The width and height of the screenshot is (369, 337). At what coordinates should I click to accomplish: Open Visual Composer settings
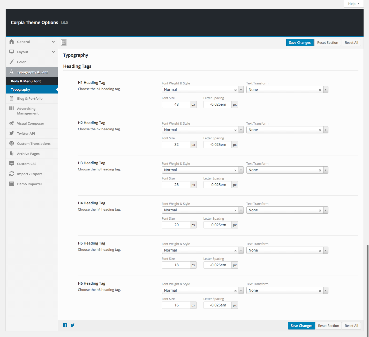click(x=31, y=124)
